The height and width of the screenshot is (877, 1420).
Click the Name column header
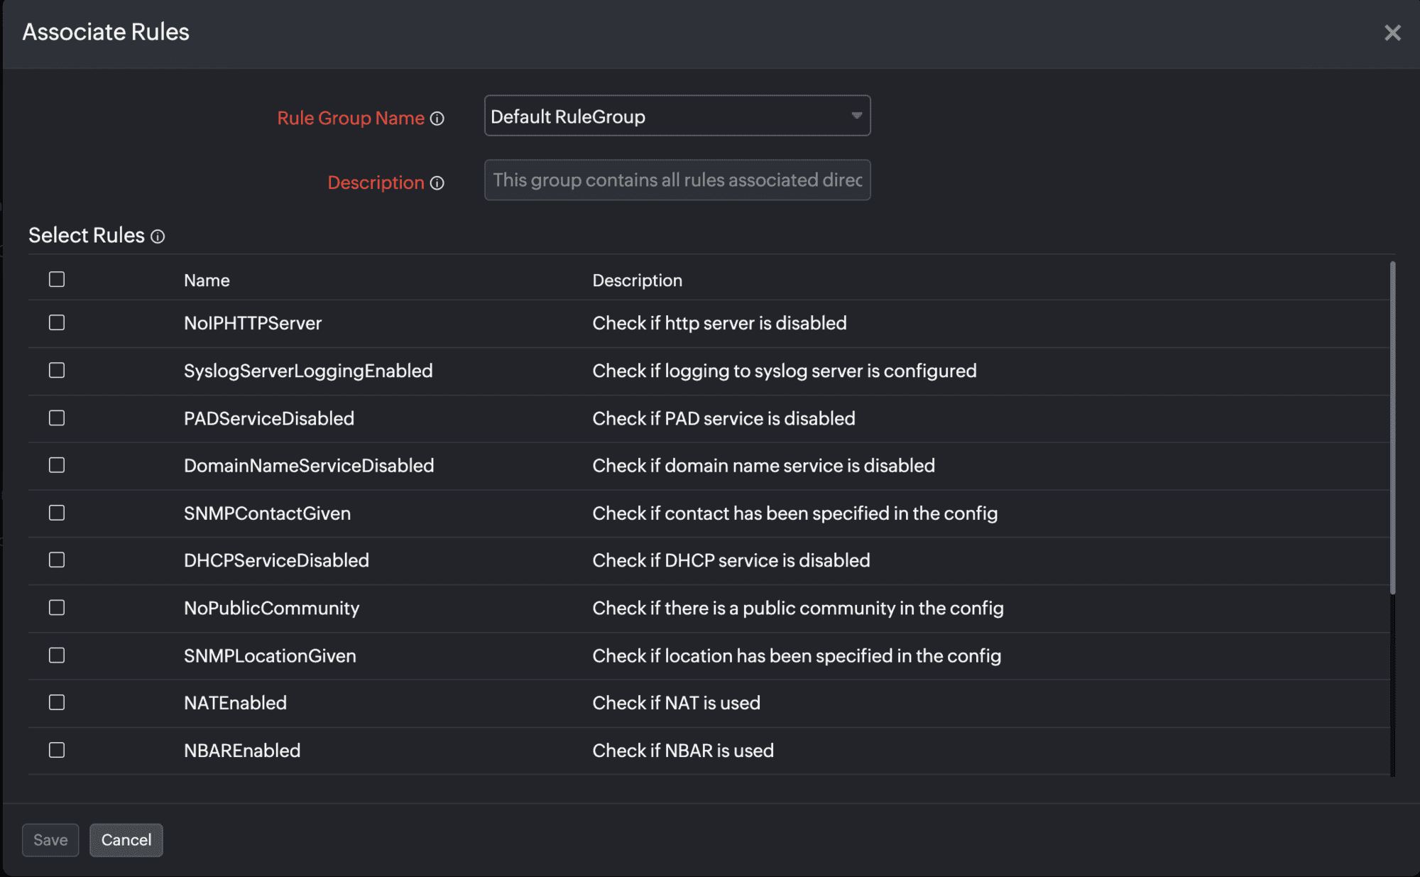click(x=207, y=280)
